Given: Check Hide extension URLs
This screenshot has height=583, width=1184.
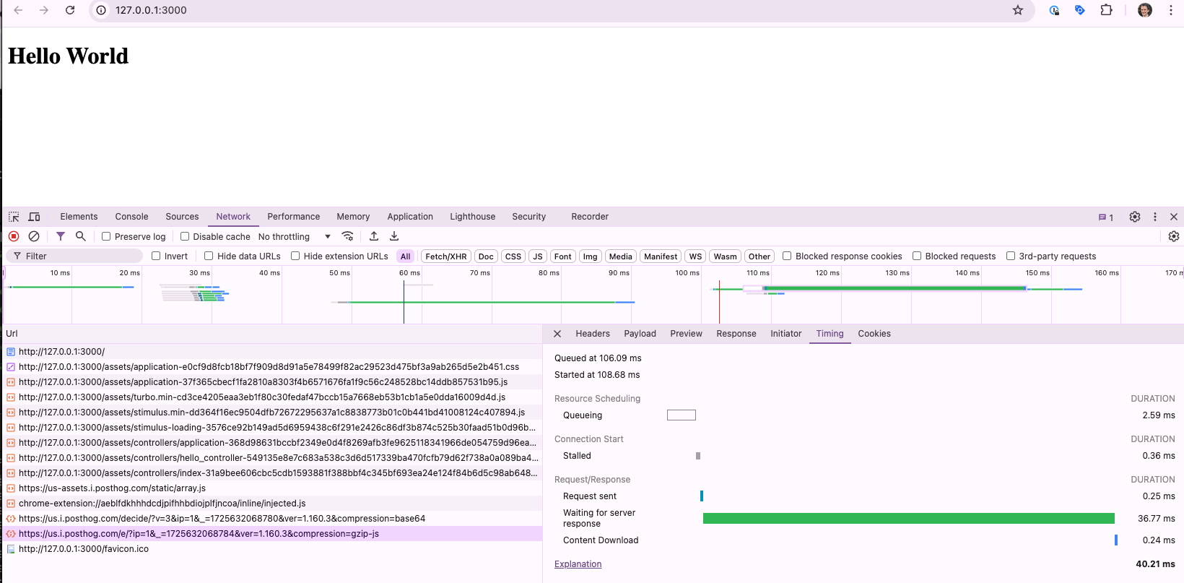Looking at the screenshot, I should (295, 256).
